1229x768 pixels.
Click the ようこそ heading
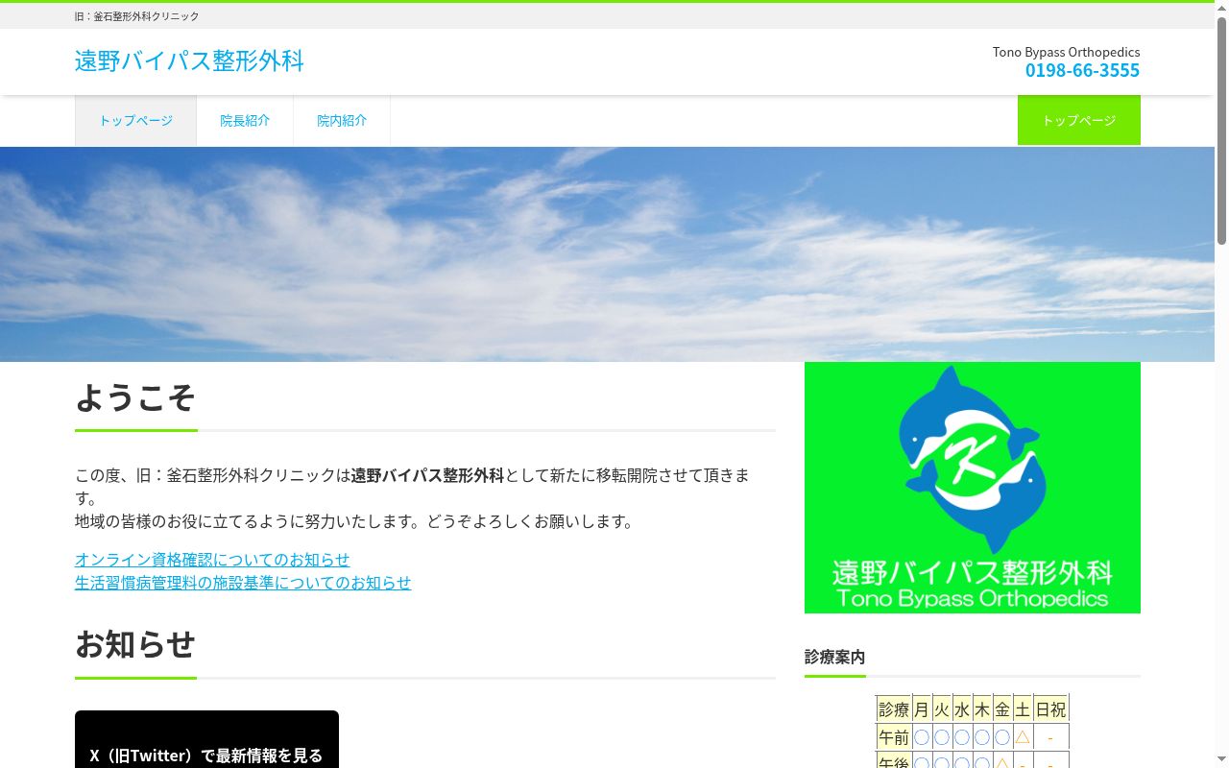pos(135,397)
